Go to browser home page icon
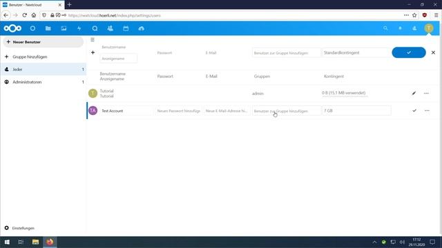This screenshot has width=442, height=248. click(34, 15)
